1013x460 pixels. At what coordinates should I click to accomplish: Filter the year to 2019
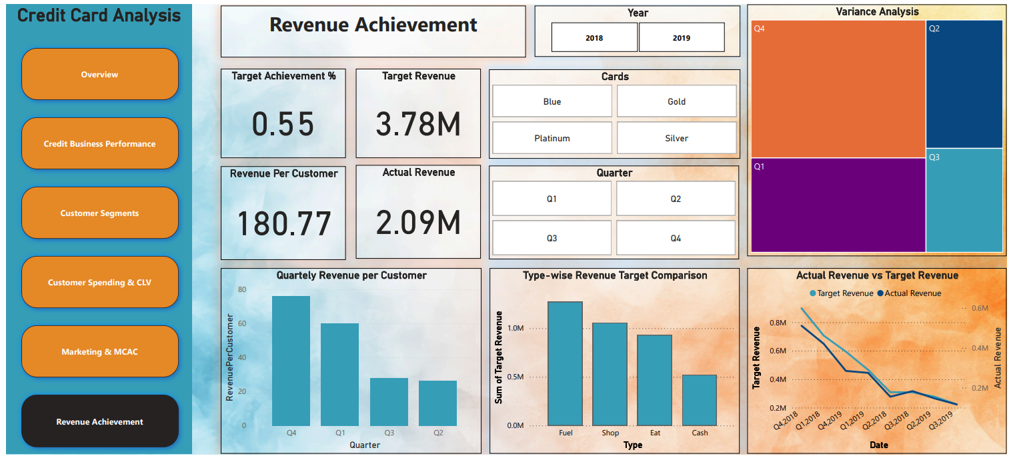point(682,37)
